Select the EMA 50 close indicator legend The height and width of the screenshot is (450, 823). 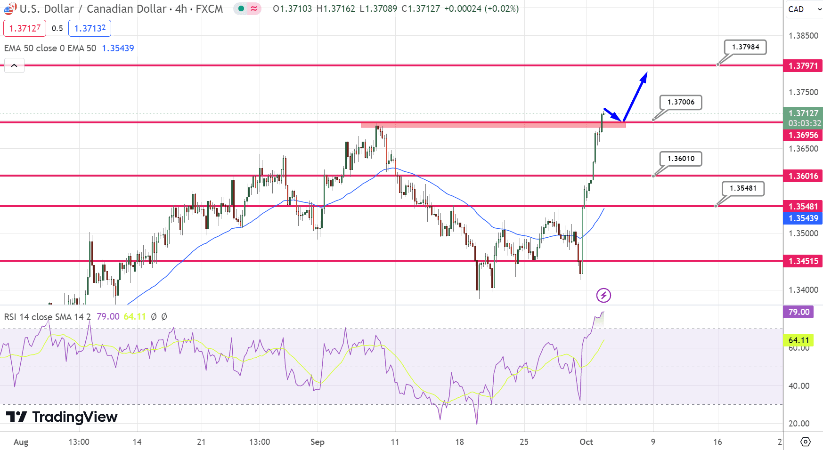pyautogui.click(x=50, y=48)
